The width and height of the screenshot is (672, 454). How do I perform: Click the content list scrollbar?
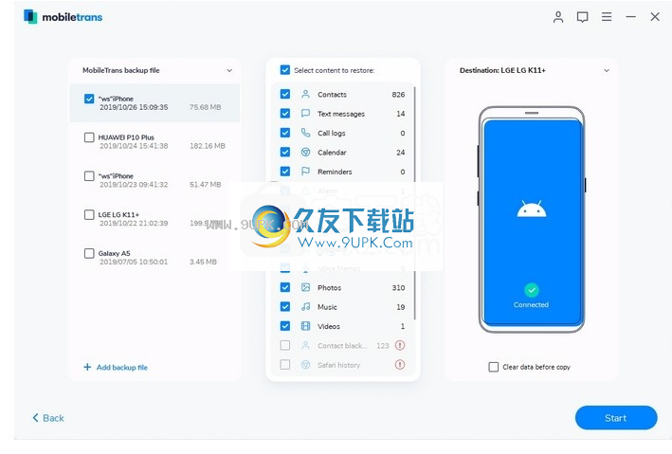[x=414, y=202]
